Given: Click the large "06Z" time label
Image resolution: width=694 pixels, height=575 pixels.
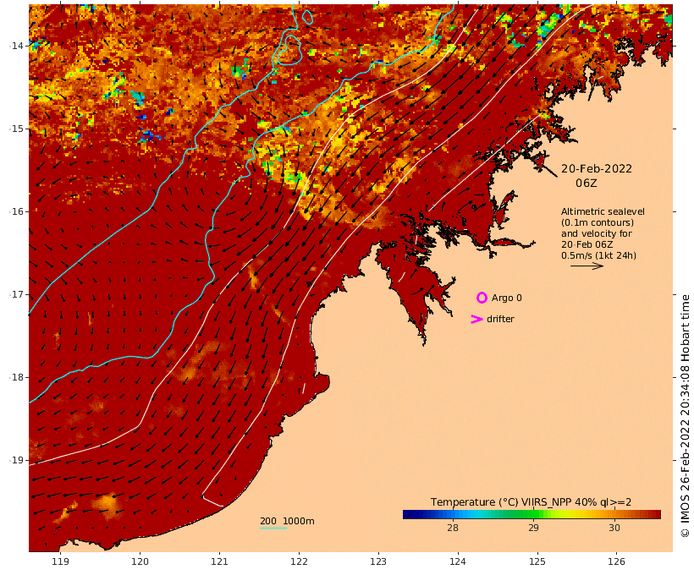Looking at the screenshot, I should [x=586, y=183].
